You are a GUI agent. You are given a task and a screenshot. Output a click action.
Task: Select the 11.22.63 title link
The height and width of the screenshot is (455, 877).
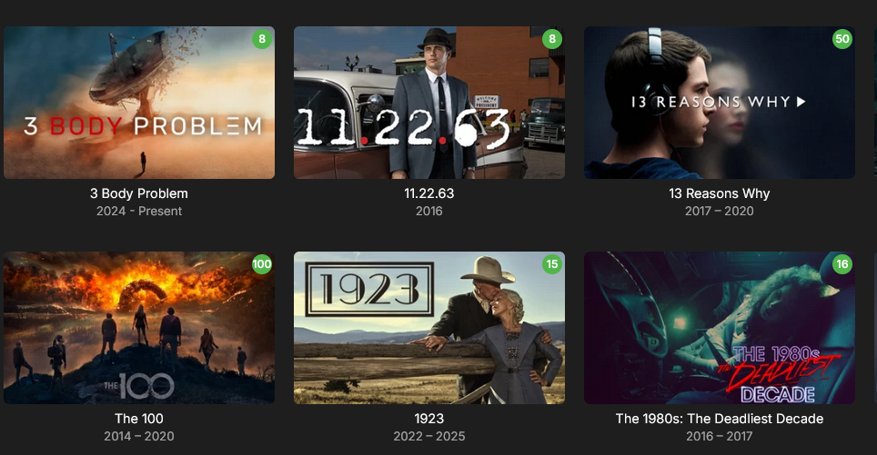[429, 193]
